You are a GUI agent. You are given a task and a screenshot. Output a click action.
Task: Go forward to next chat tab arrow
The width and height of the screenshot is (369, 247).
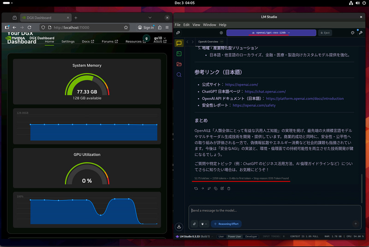(x=192, y=42)
